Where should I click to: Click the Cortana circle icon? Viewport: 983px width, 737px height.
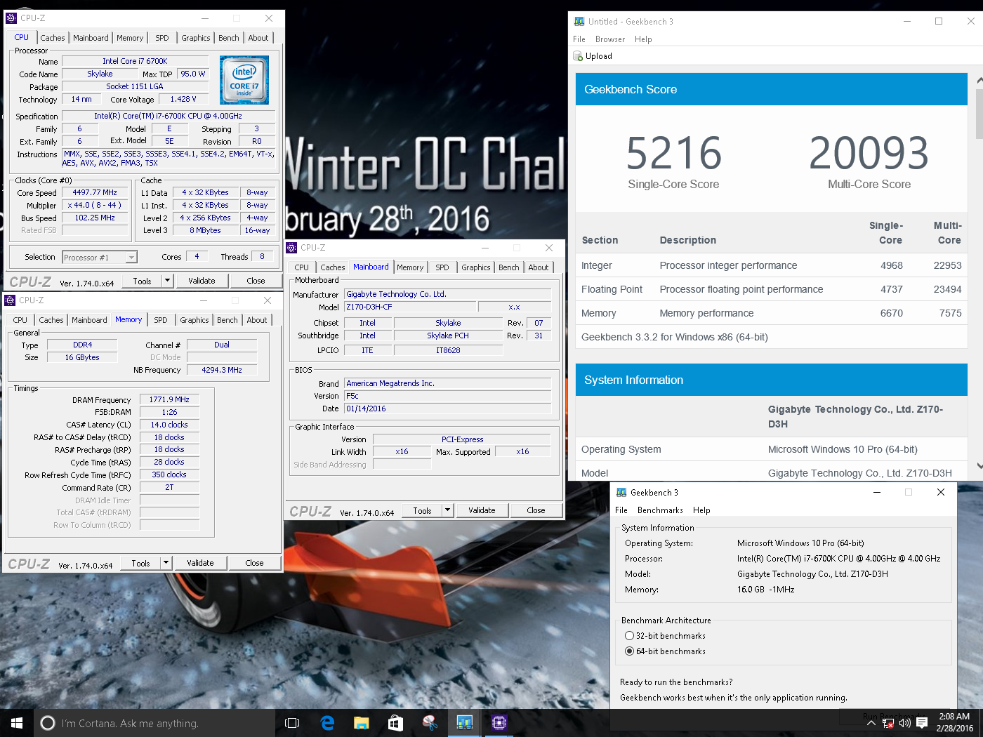(x=48, y=723)
